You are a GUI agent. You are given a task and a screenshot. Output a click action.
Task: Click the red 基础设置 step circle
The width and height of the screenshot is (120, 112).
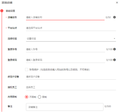coord(2,11)
